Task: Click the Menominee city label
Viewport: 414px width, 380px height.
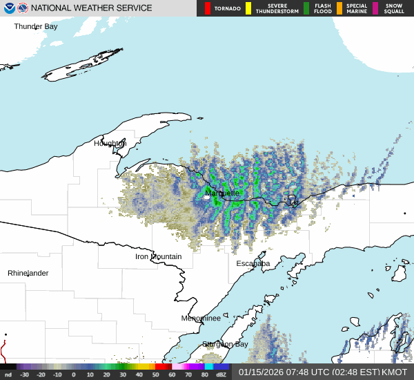Action: point(201,318)
